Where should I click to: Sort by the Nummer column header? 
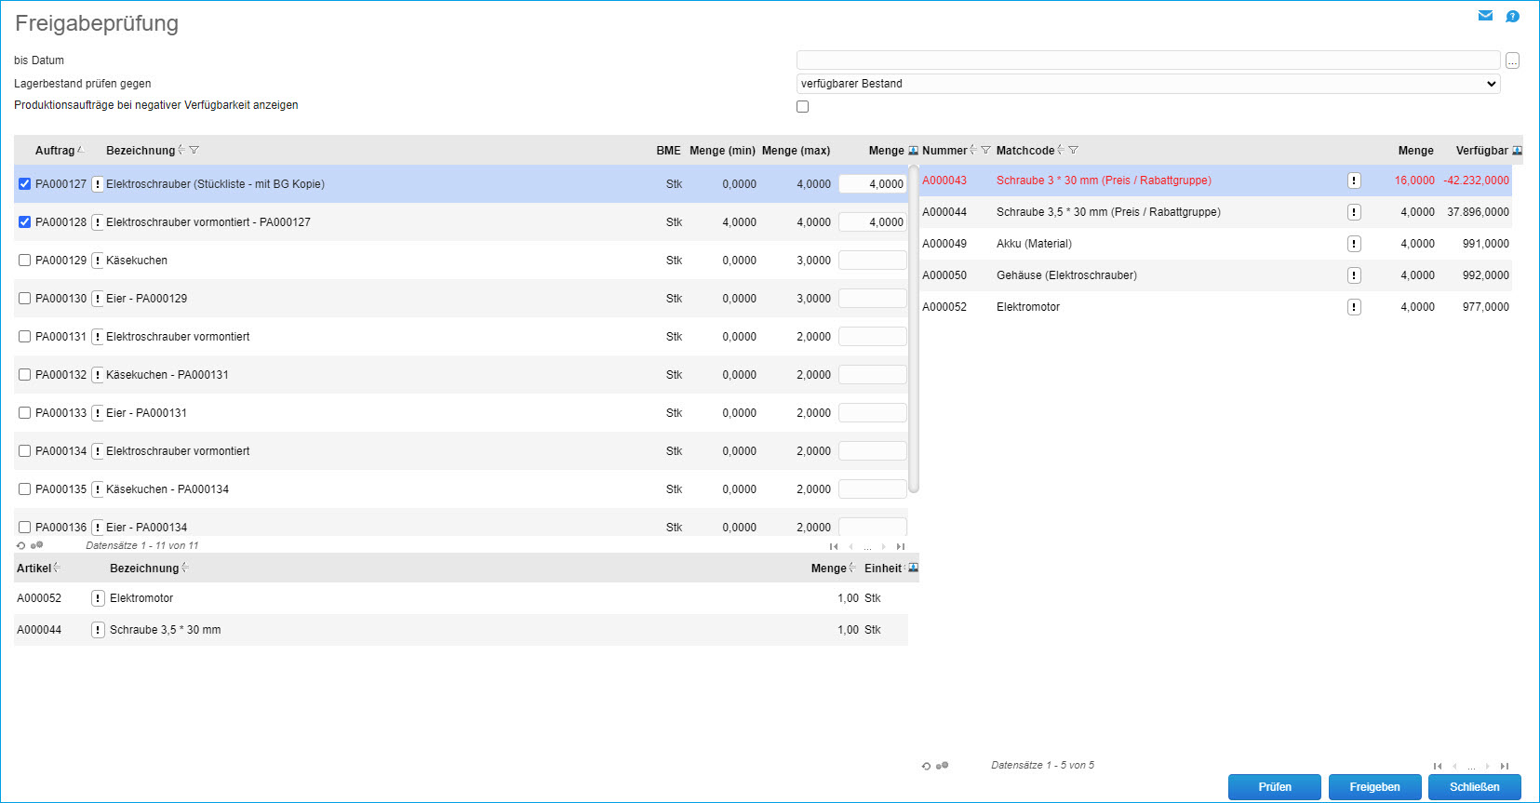tap(944, 151)
